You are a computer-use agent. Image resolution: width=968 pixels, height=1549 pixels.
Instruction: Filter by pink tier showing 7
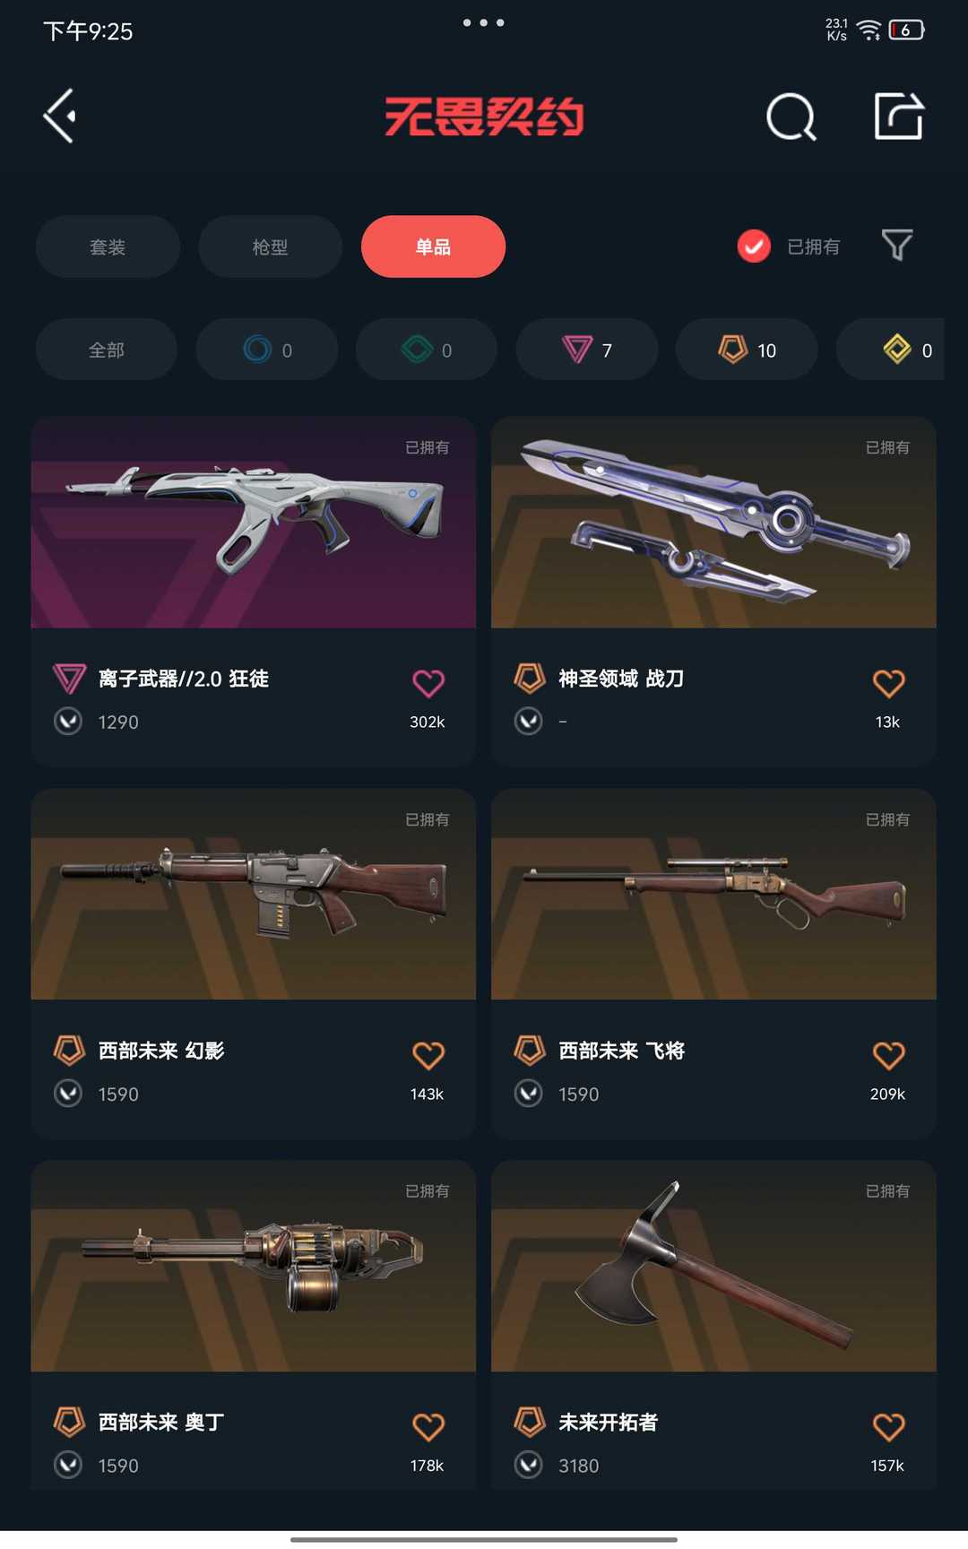[587, 350]
